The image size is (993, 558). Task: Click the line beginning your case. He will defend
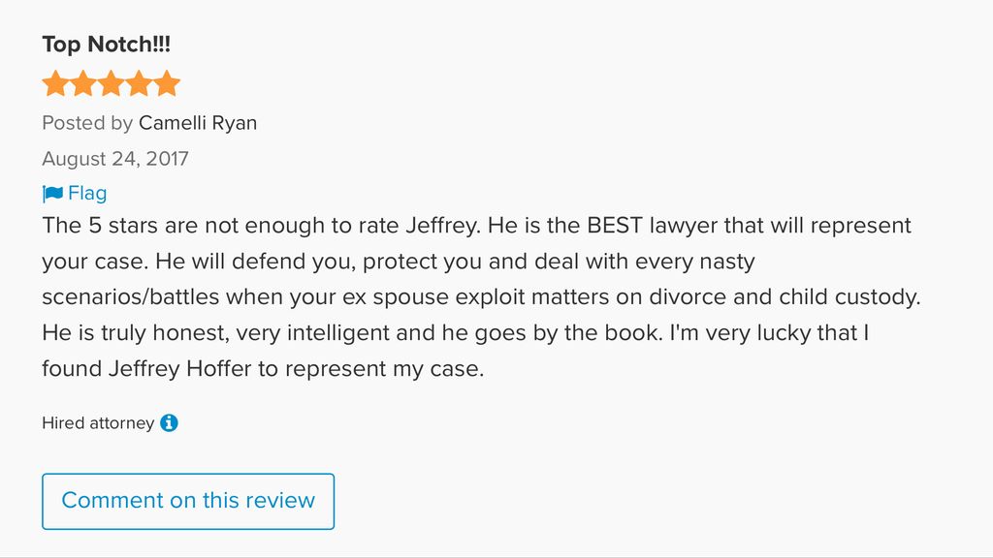(399, 262)
